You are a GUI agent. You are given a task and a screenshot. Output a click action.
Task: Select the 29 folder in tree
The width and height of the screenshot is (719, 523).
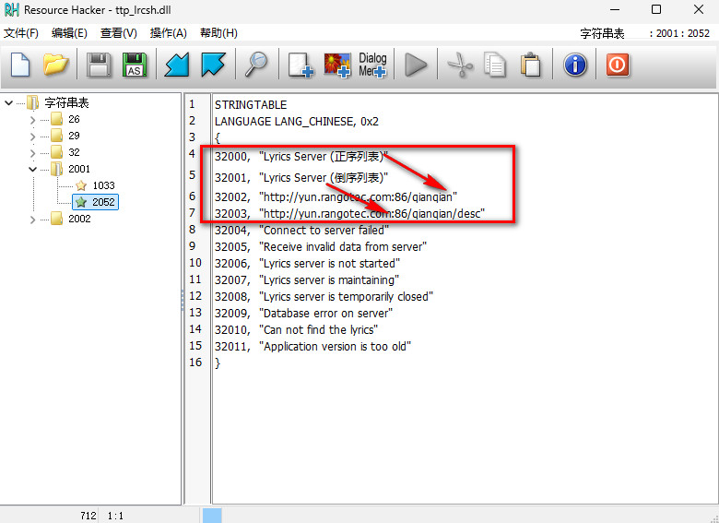coord(74,136)
